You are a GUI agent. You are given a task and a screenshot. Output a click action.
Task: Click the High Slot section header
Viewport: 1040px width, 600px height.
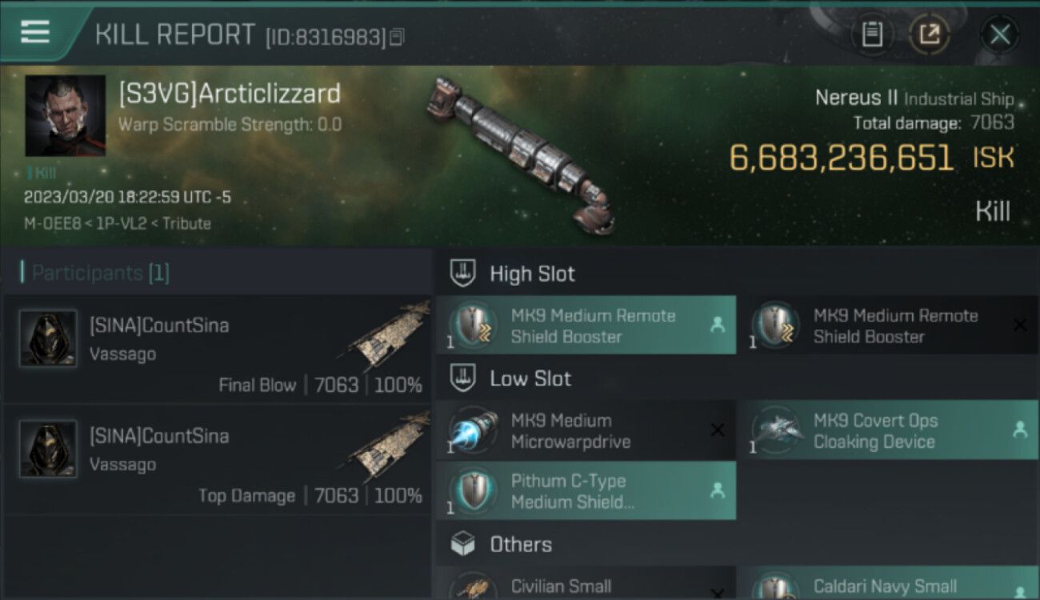532,274
